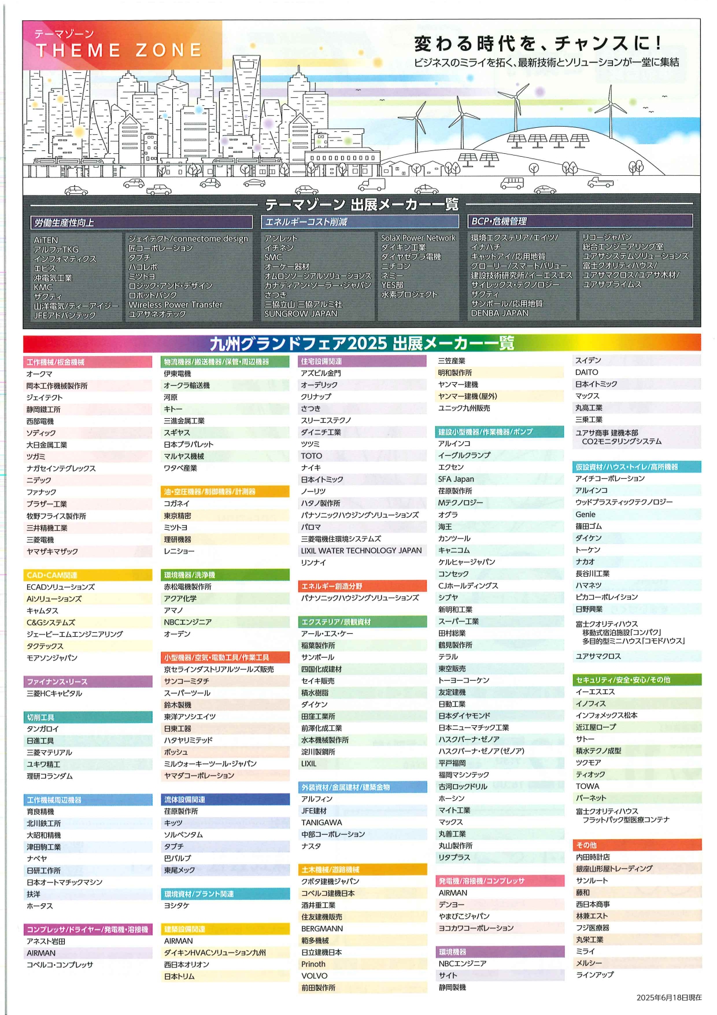This screenshot has width=717, height=1015.
Task: Click the "切削工具" section header
Action: click(x=88, y=717)
